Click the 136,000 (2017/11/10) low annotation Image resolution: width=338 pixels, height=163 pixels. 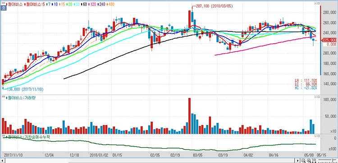(24, 89)
